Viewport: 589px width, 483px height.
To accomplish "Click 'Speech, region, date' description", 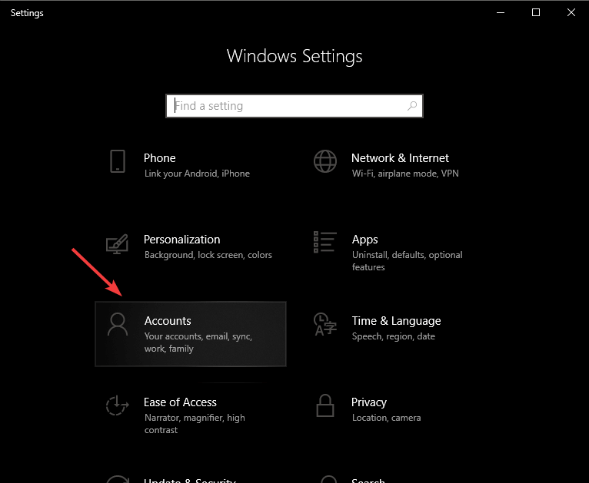I will (393, 336).
